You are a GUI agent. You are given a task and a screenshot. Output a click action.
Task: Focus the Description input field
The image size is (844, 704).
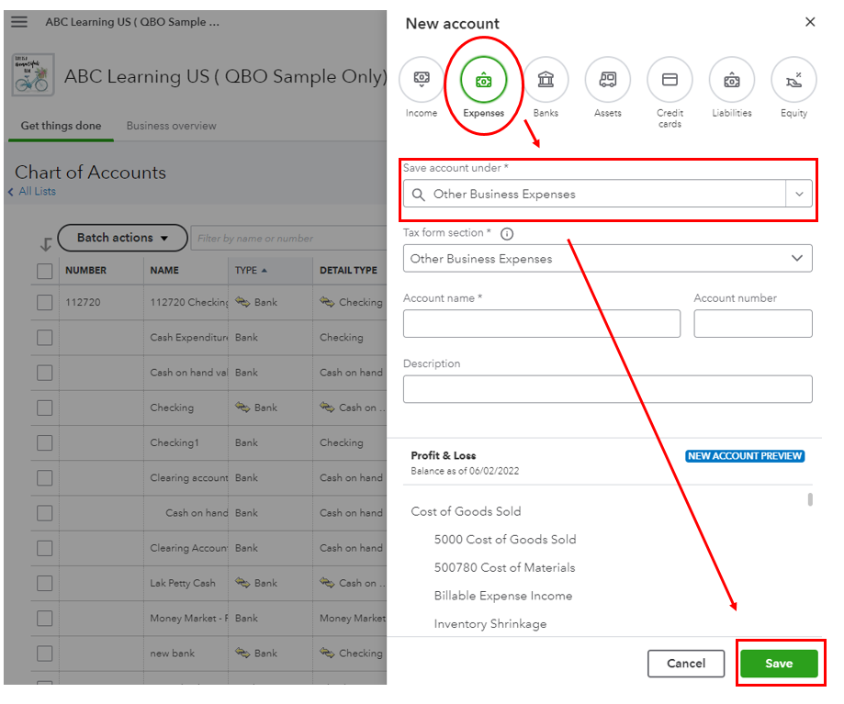(608, 389)
